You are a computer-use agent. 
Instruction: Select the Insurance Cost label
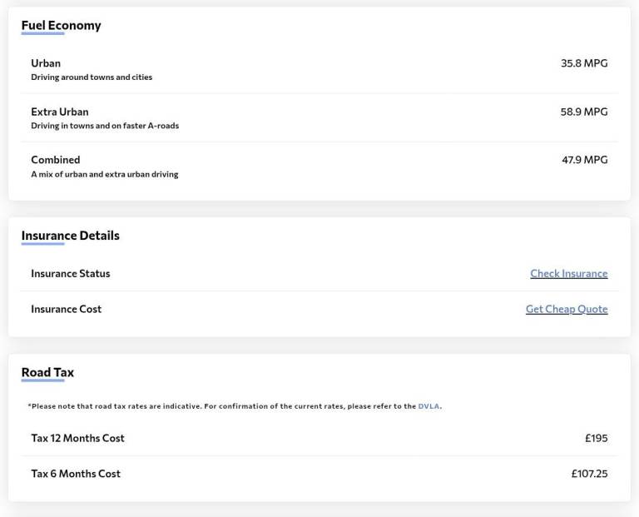pyautogui.click(x=66, y=309)
